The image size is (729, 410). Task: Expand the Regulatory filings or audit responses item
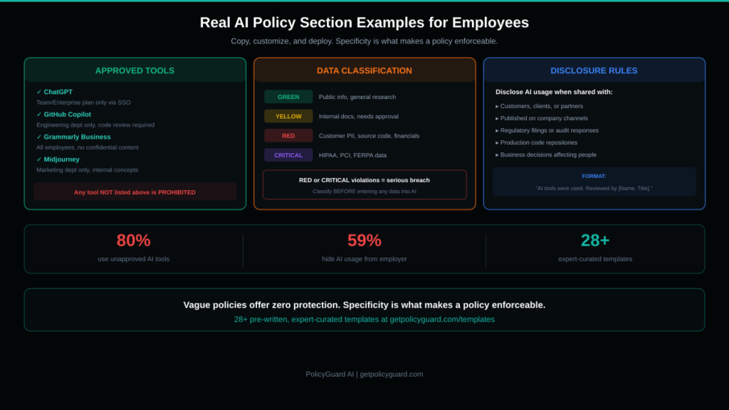(548, 130)
